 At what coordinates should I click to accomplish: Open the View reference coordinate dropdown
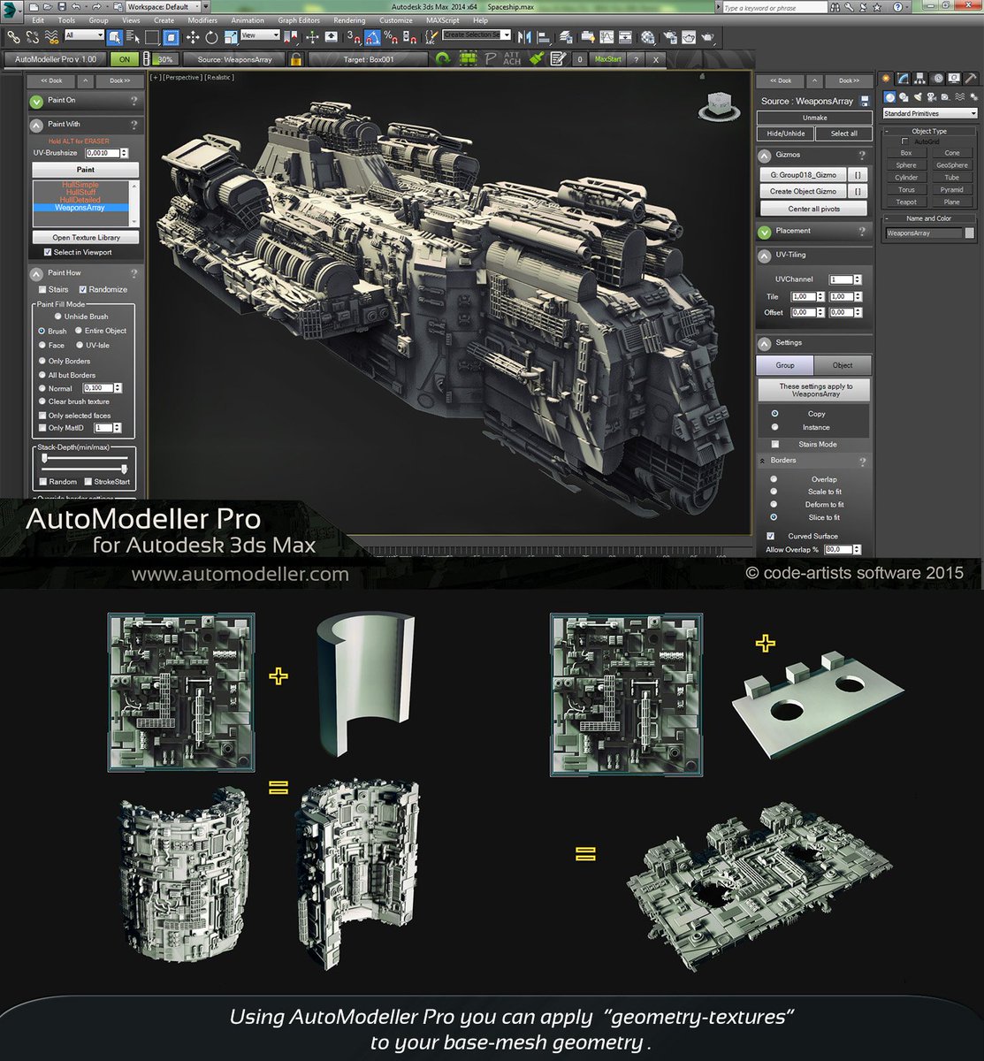(x=261, y=35)
